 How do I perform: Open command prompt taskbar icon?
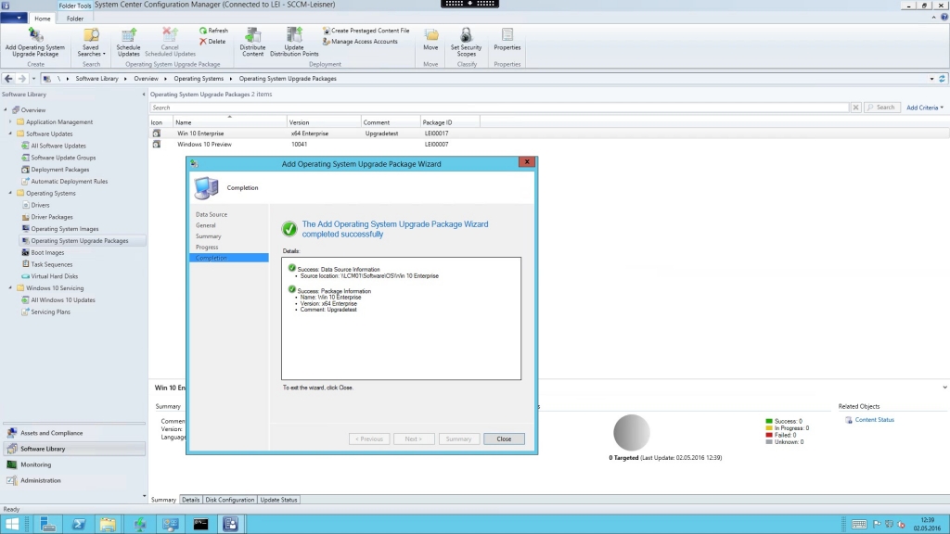click(200, 525)
